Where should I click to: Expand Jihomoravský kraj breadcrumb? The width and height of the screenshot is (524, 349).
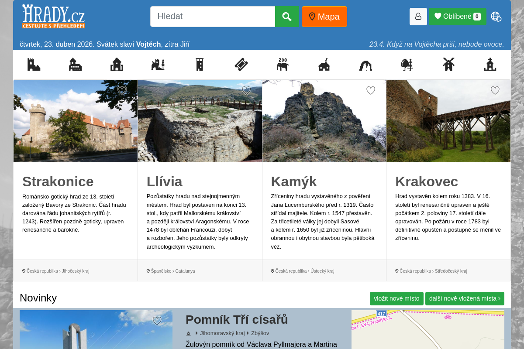[x=222, y=333]
